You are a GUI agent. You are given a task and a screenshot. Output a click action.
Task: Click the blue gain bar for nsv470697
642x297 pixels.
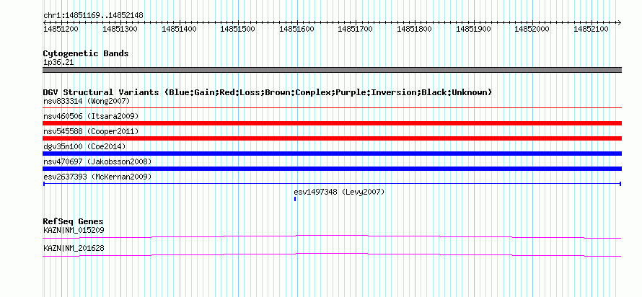(332, 169)
